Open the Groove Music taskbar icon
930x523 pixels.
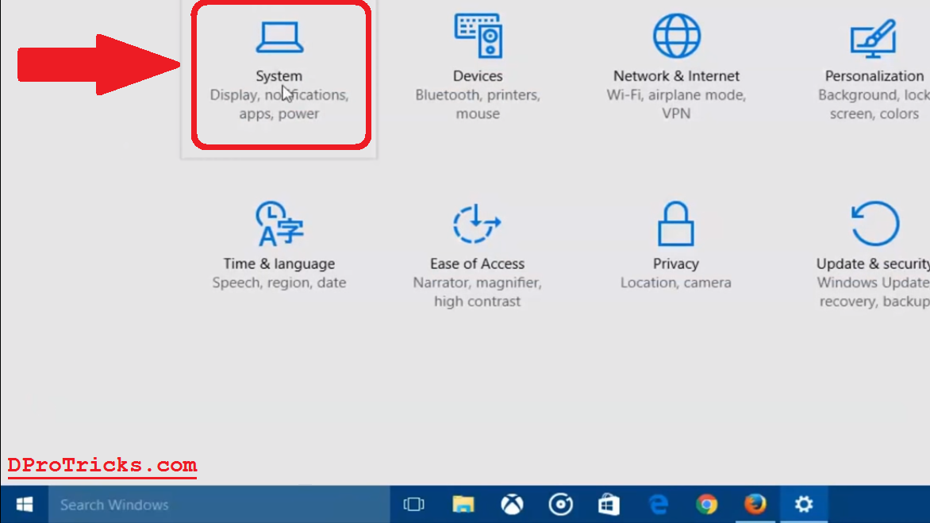click(560, 505)
